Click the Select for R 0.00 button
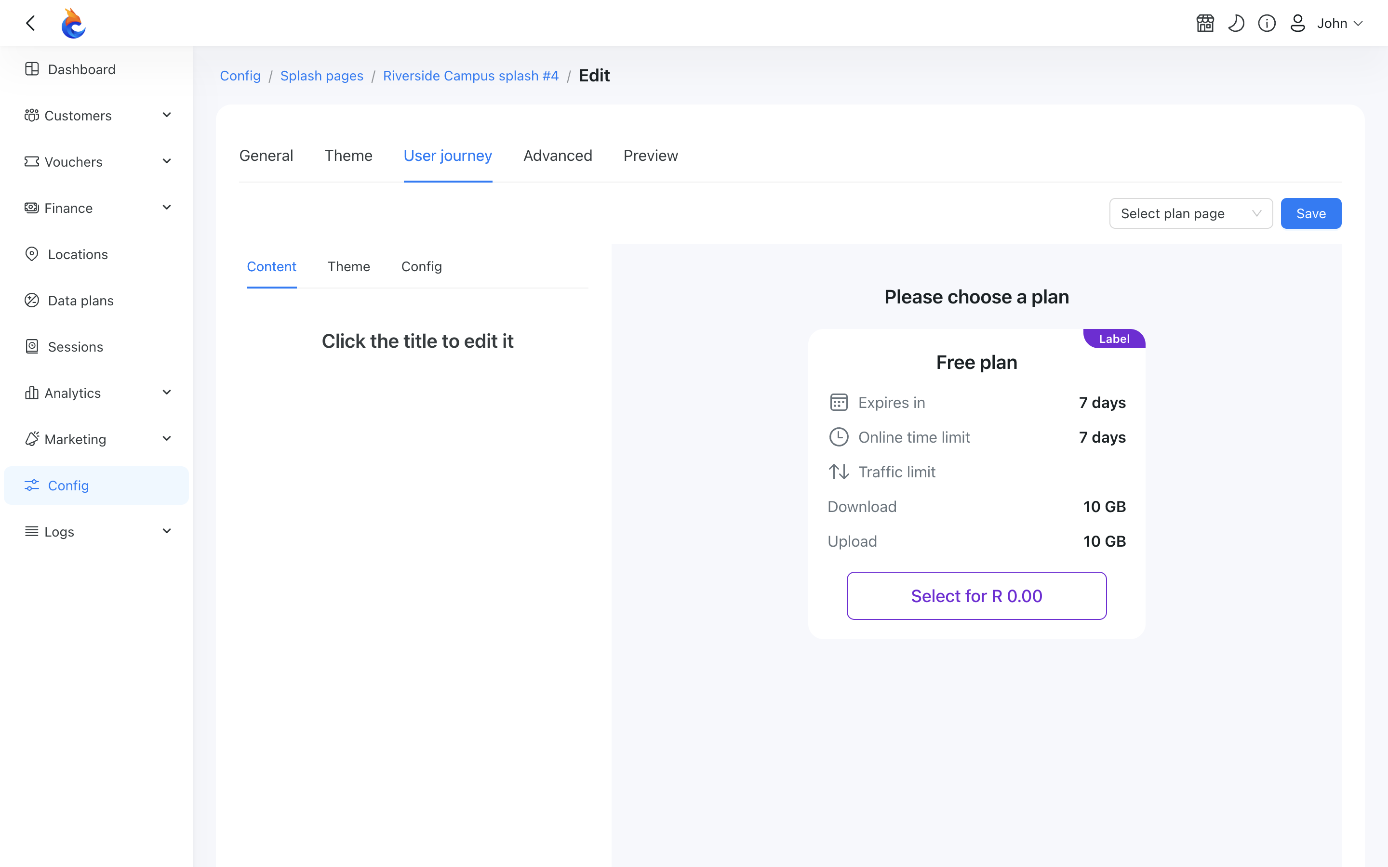 pyautogui.click(x=976, y=596)
